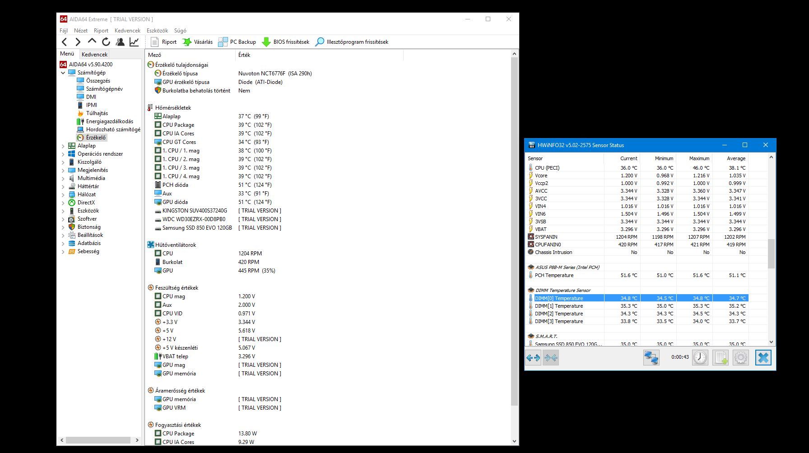
Task: Switch to the Kedvencek sidebar tab
Action: tap(94, 54)
